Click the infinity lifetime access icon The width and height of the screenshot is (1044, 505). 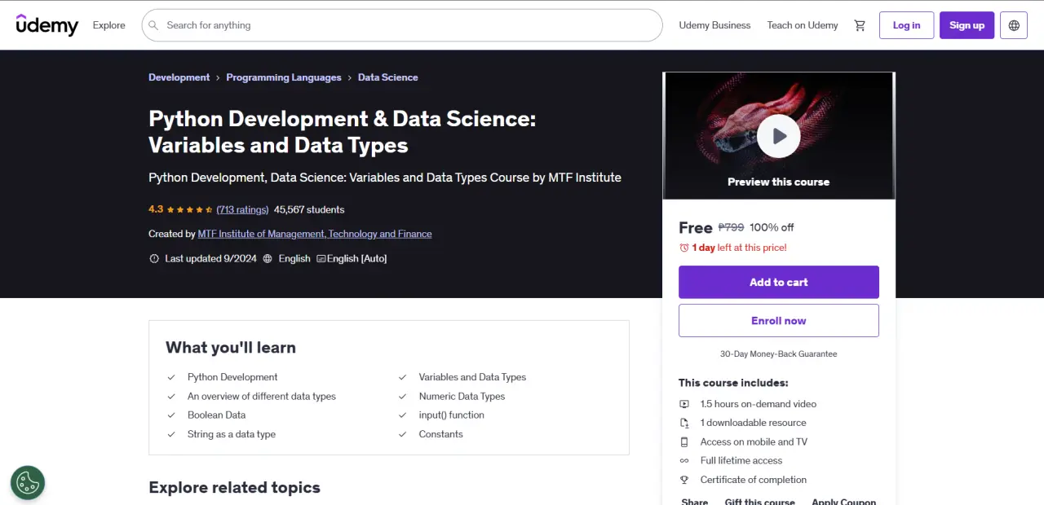[x=684, y=461]
